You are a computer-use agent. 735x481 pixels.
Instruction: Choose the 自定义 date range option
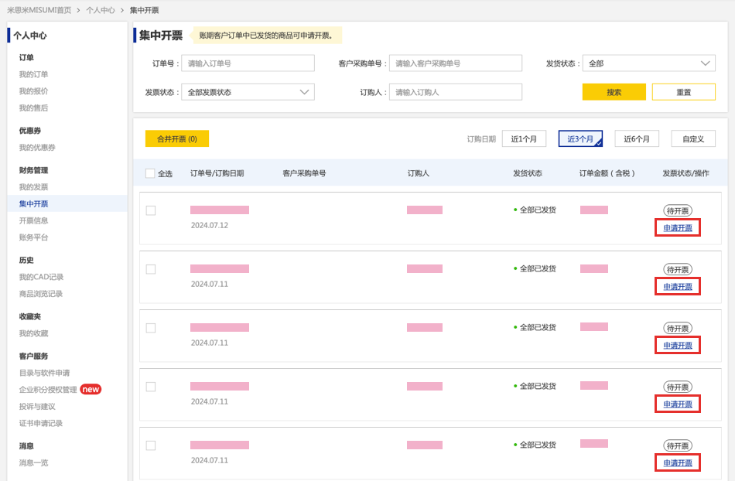coord(693,138)
